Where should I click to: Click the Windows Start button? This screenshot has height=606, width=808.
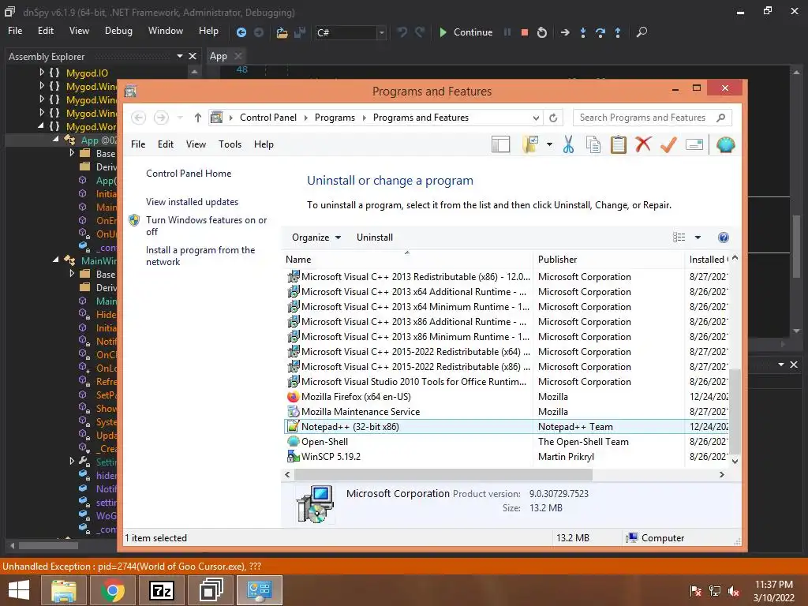click(19, 590)
